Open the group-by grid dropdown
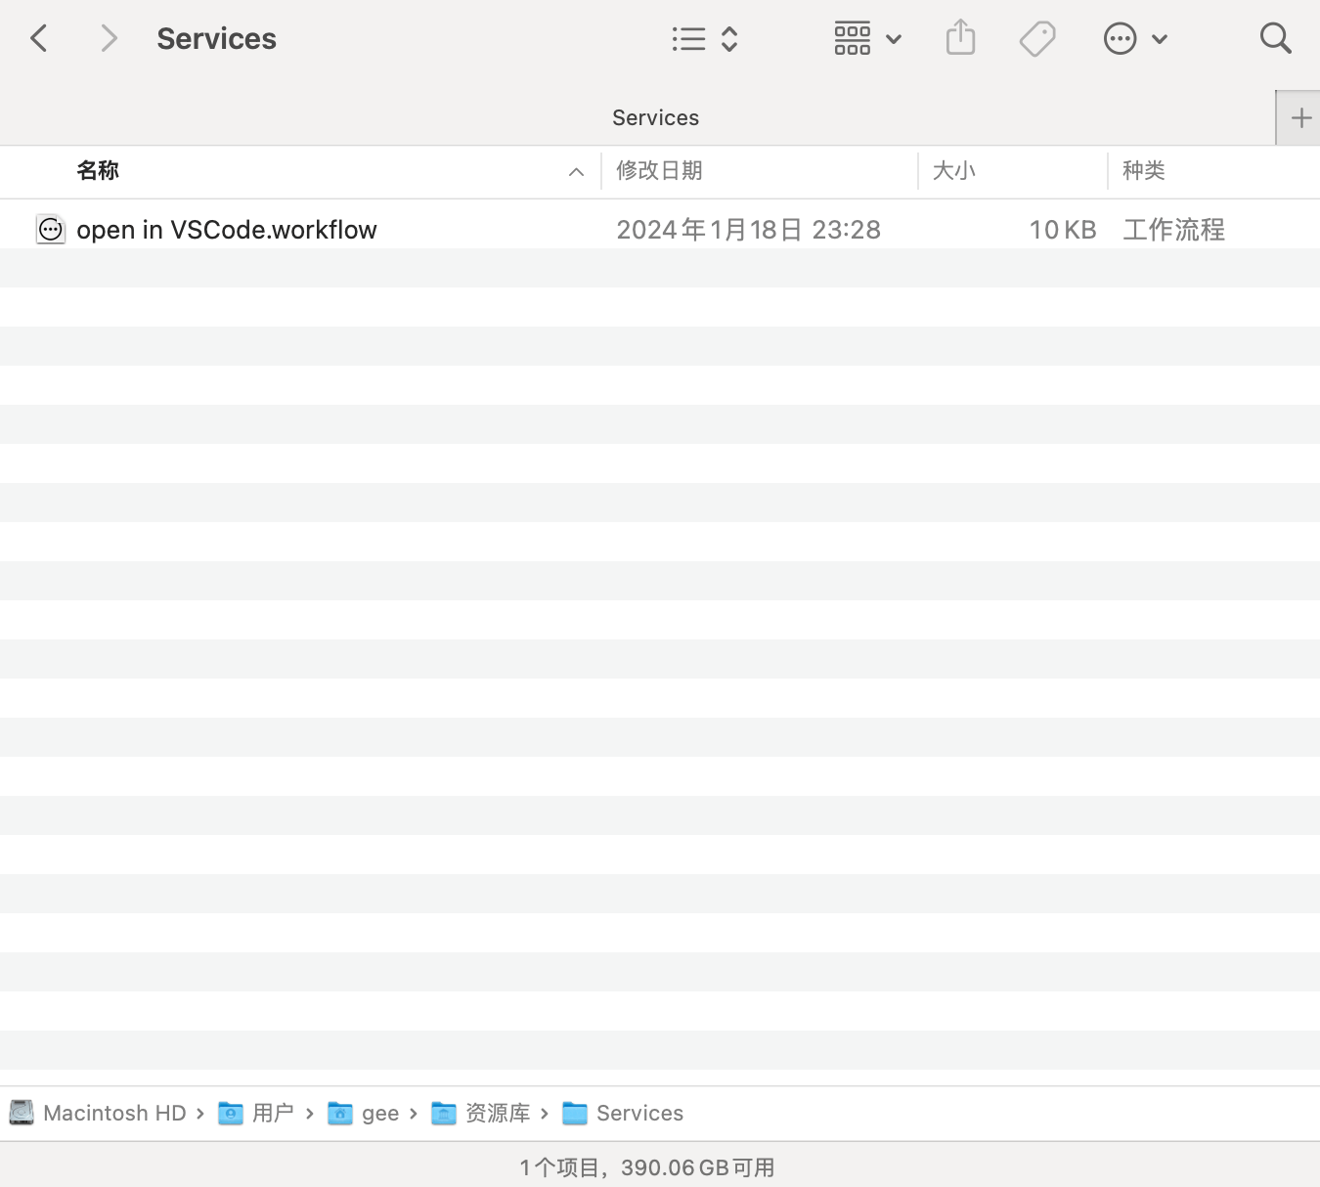Viewport: 1320px width, 1187px height. [867, 39]
